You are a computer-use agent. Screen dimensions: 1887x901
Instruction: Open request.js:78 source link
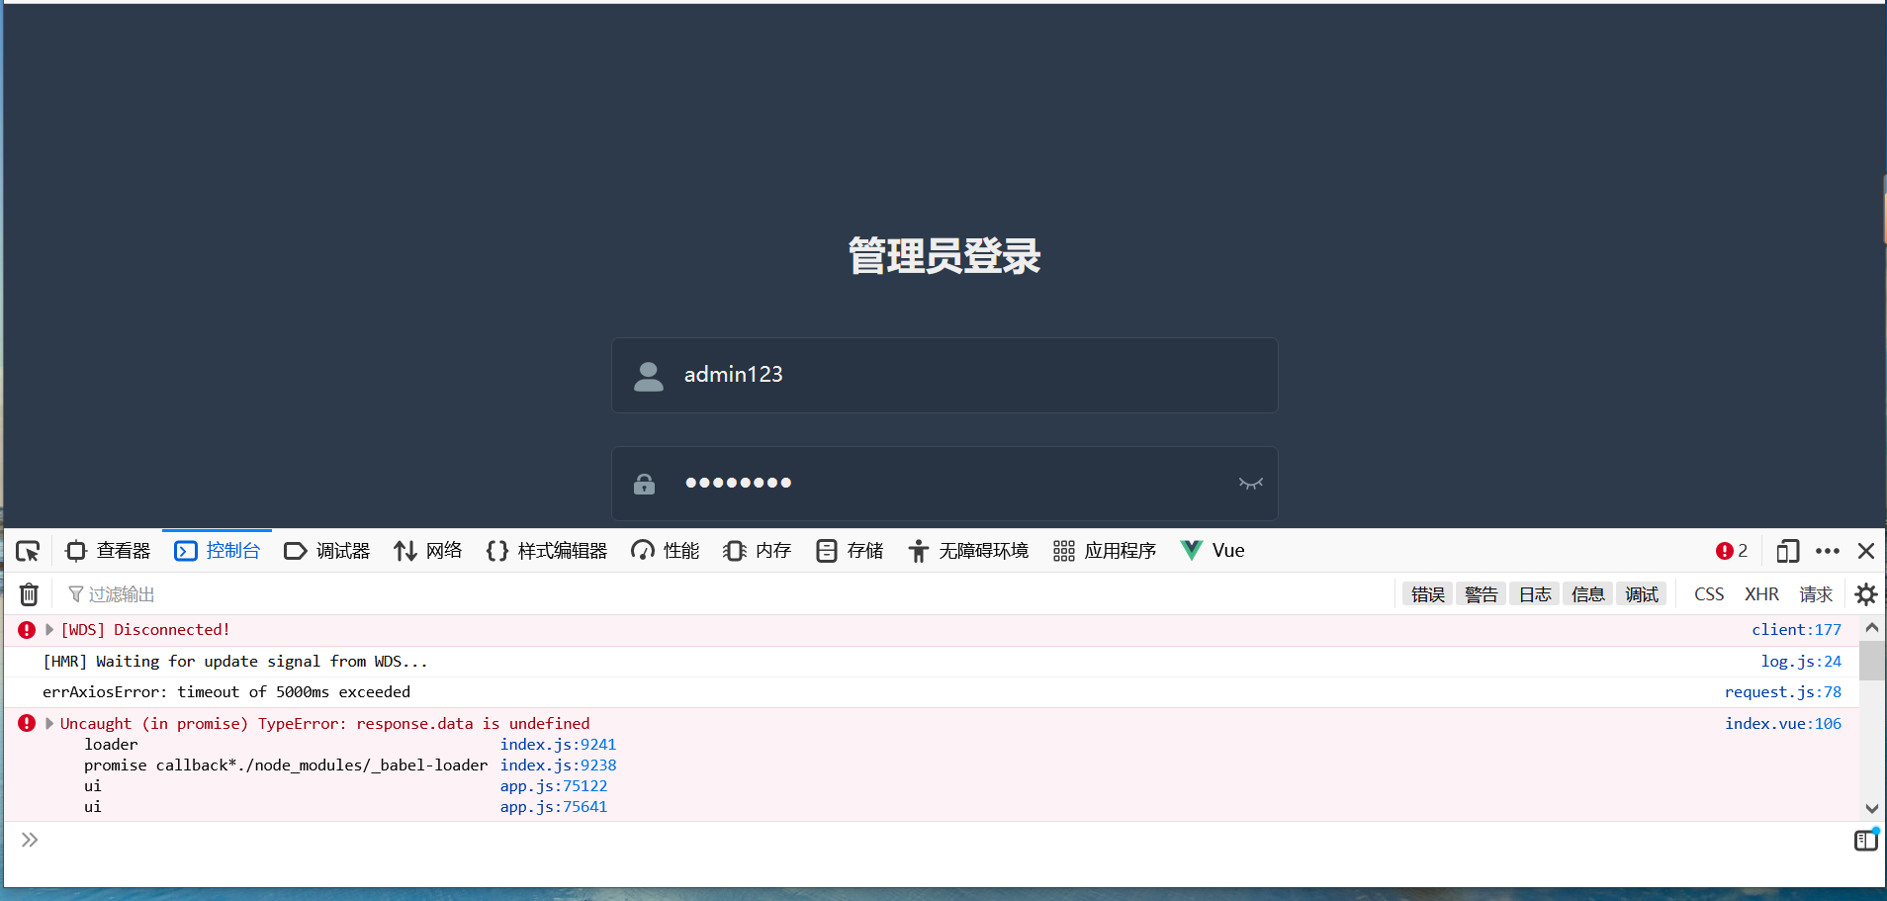pyautogui.click(x=1783, y=691)
